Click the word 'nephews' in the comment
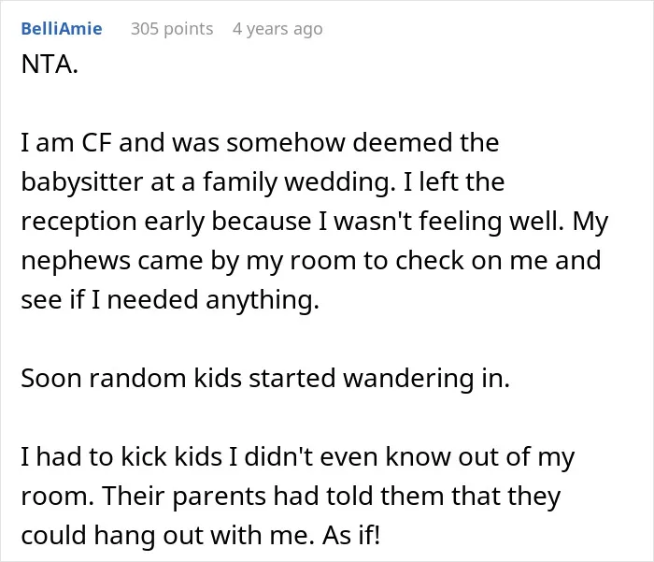This screenshot has width=654, height=562. coord(76,262)
